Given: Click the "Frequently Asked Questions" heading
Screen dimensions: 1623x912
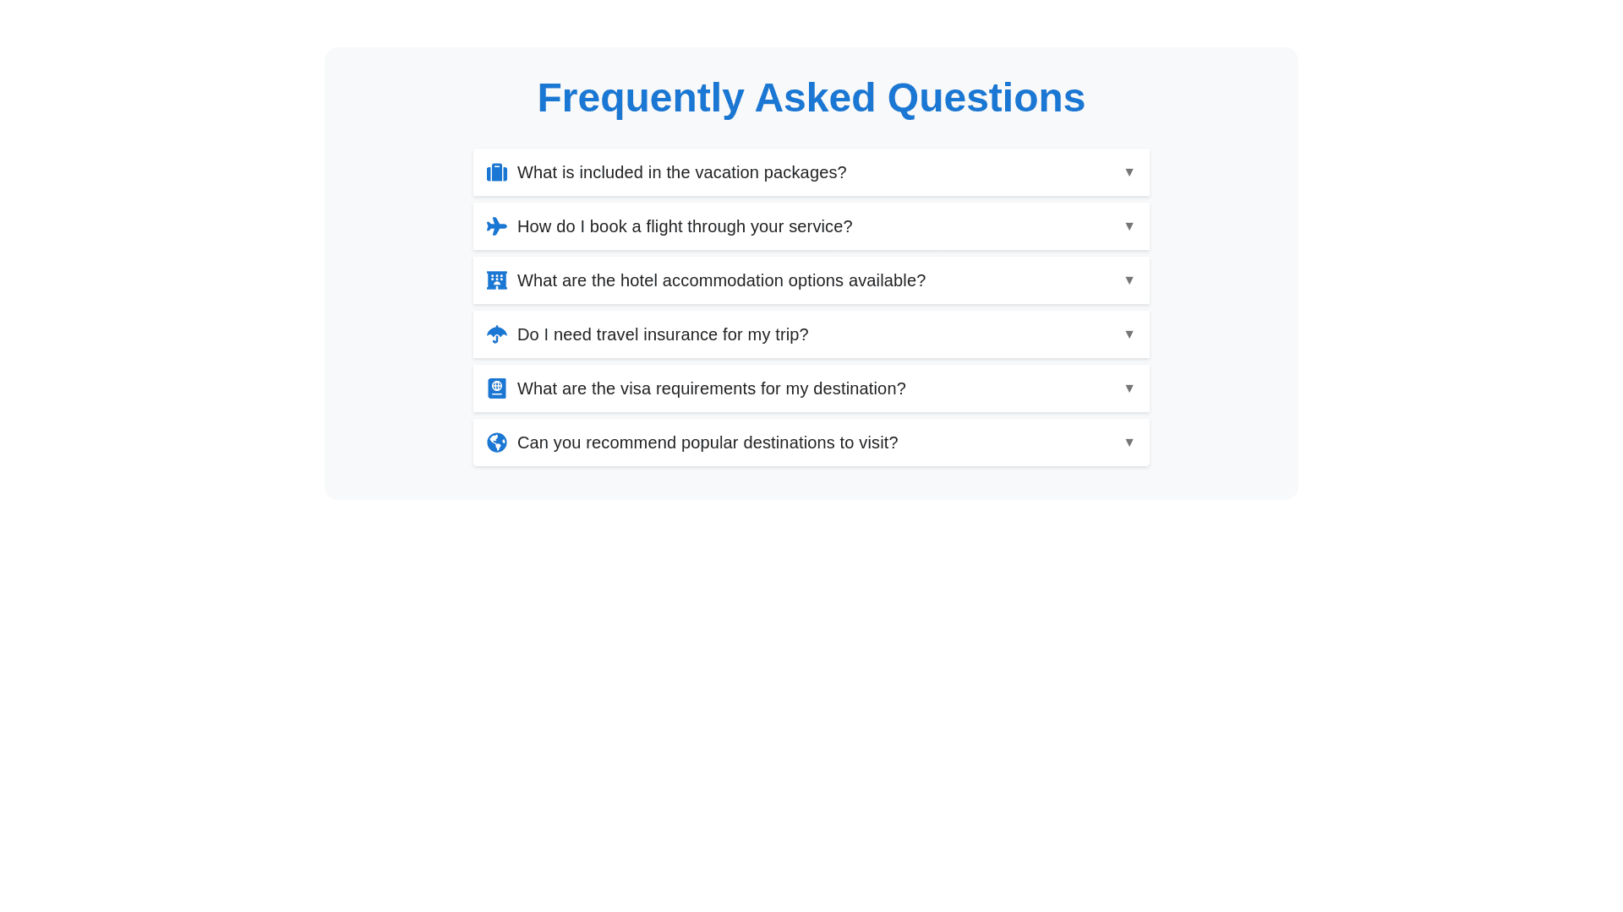Looking at the screenshot, I should click(811, 98).
